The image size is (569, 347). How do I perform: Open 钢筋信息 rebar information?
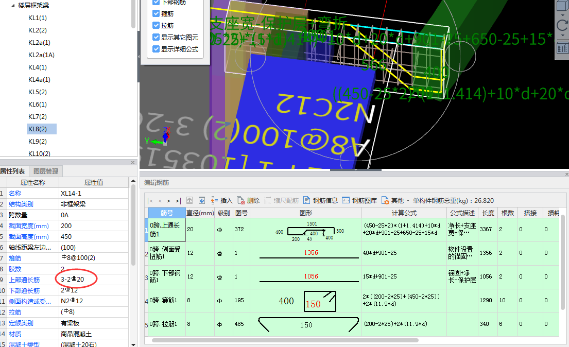click(x=320, y=200)
